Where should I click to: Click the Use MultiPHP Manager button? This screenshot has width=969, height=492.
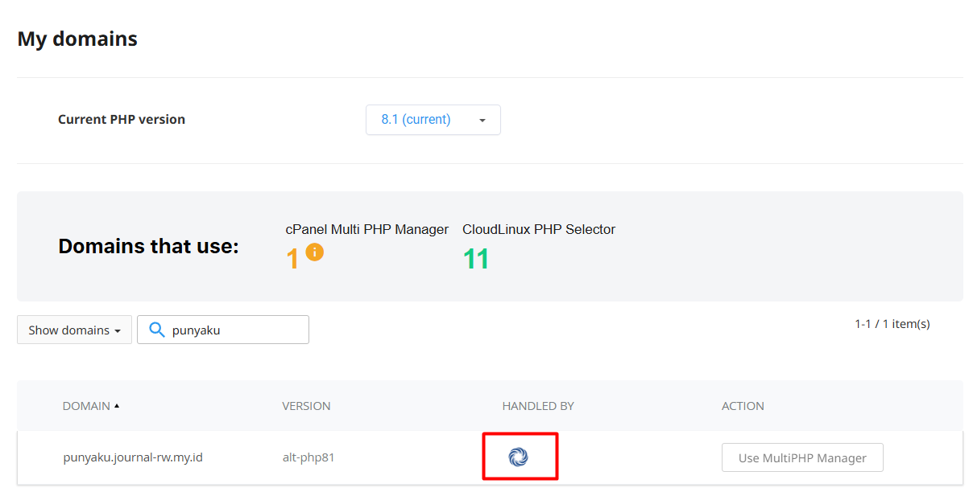coord(802,457)
